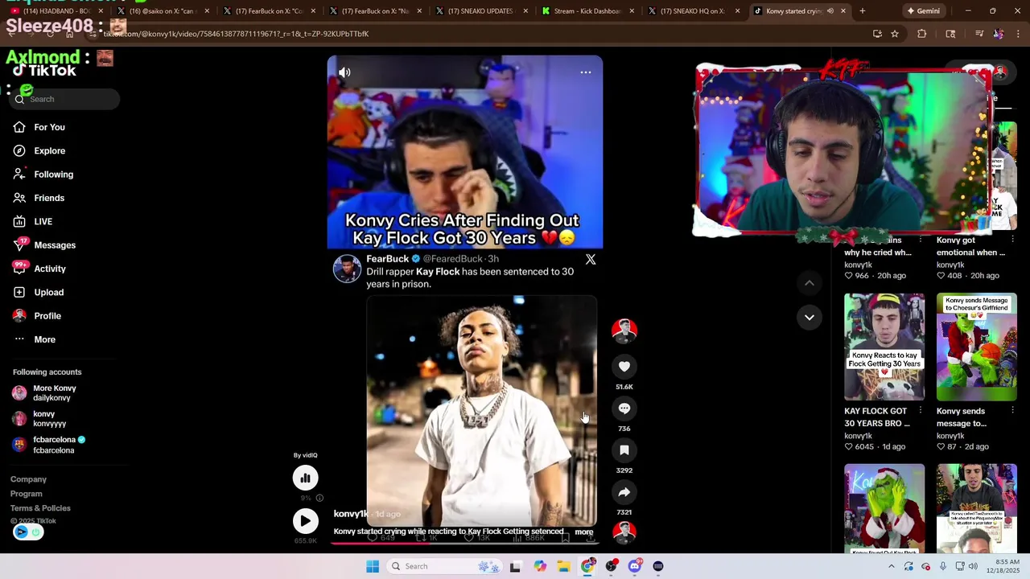Open Profile page

[x=47, y=316]
